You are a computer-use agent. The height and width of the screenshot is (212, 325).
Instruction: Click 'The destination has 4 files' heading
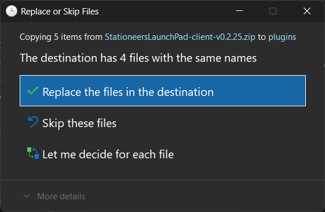click(x=138, y=58)
